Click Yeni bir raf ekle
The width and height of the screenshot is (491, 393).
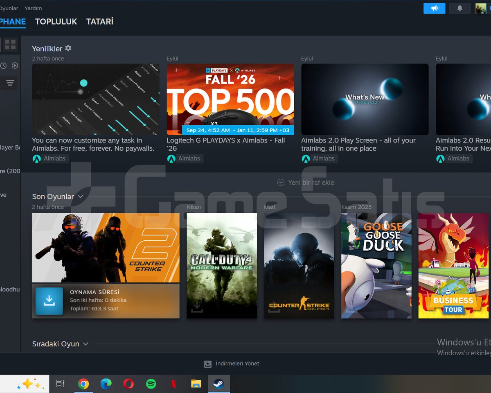(311, 183)
